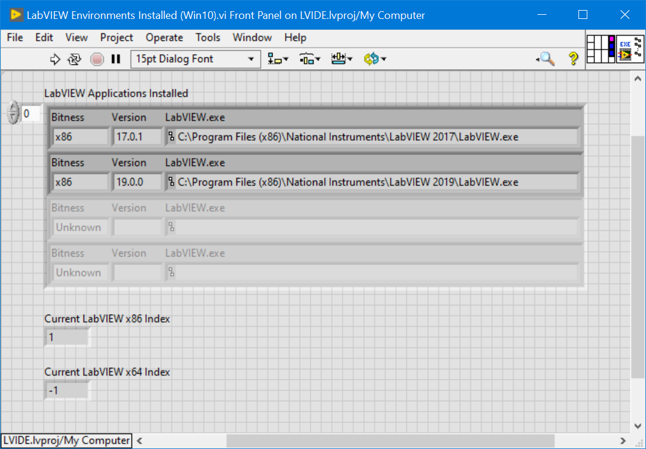Click the Pause button in toolbar
Viewport: 646px width, 449px height.
click(116, 59)
